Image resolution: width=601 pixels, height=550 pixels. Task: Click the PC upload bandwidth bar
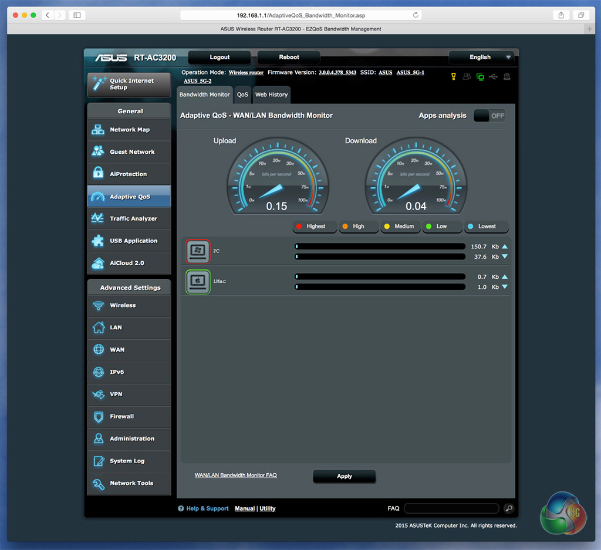380,247
